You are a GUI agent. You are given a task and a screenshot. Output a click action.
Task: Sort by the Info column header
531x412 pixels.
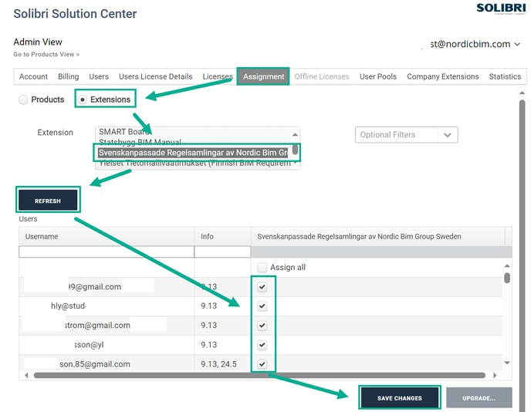coord(222,236)
